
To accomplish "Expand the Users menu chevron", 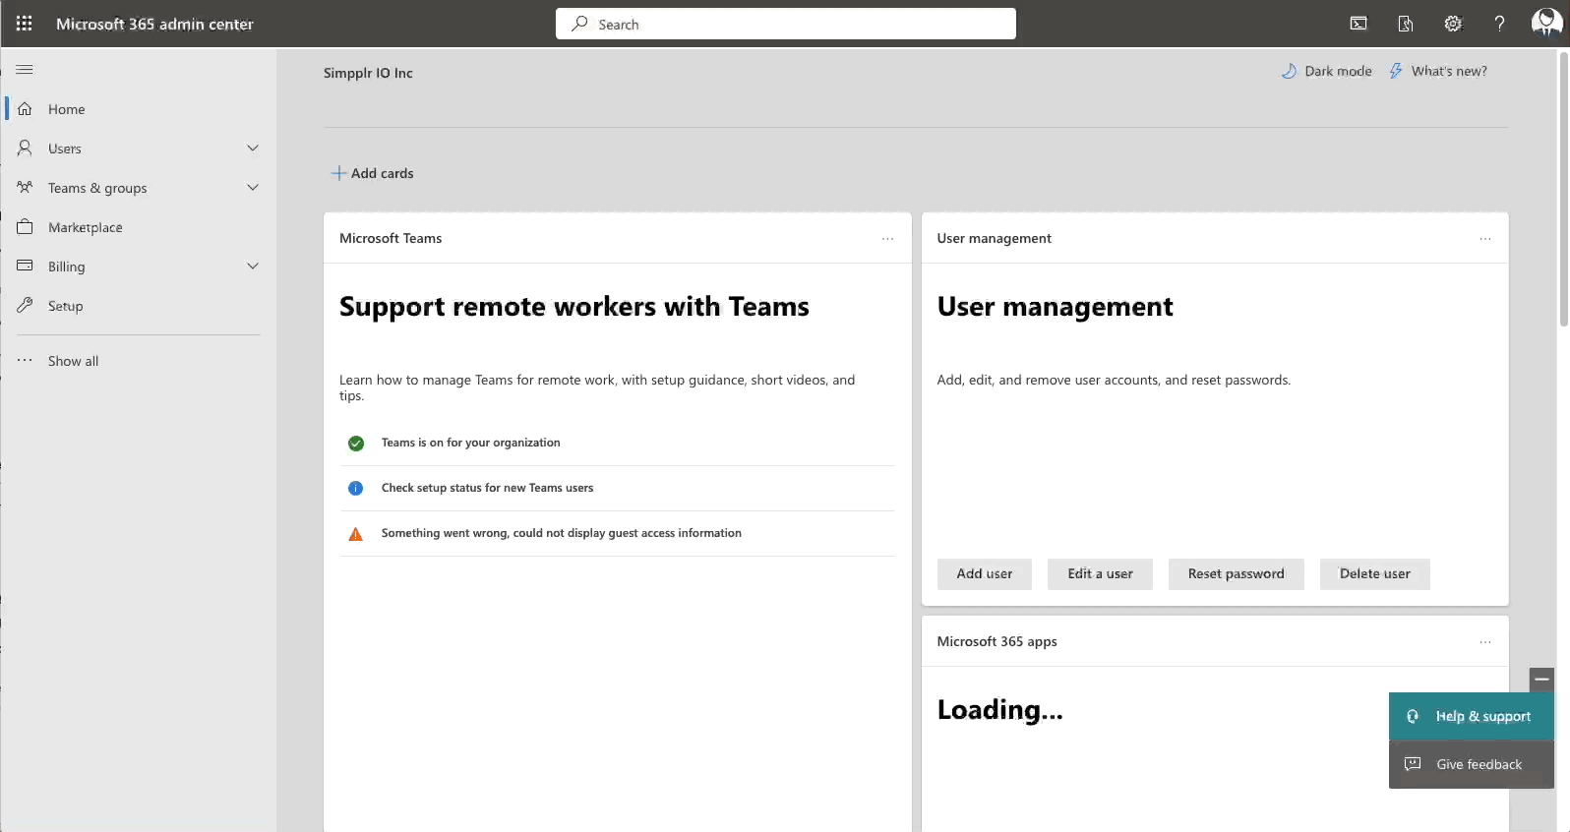I will (253, 149).
